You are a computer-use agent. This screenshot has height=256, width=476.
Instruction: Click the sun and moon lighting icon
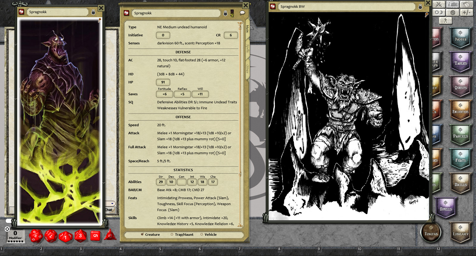click(439, 13)
